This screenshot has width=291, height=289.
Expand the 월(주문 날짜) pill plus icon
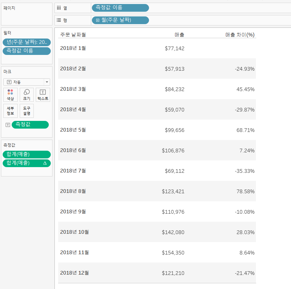[x=98, y=20]
